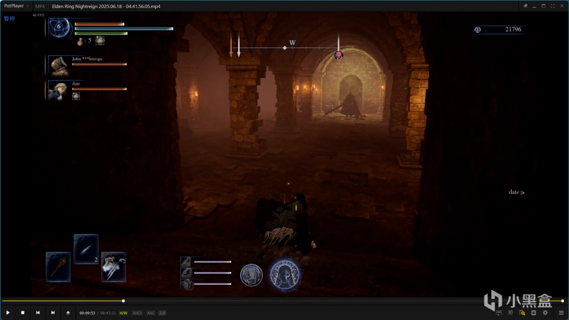
Task: Click the date teammate direction indicator
Action: (516, 192)
